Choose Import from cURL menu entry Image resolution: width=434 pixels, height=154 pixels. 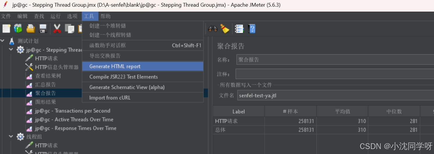pos(143,98)
